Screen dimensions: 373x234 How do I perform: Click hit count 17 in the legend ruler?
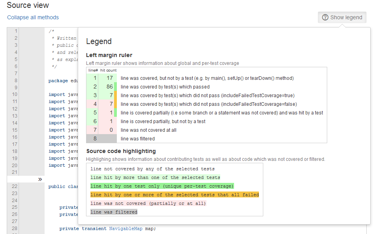(x=109, y=78)
